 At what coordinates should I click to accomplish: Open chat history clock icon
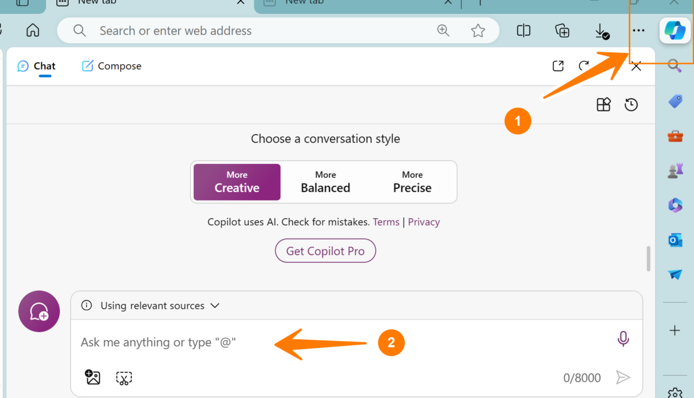point(631,105)
